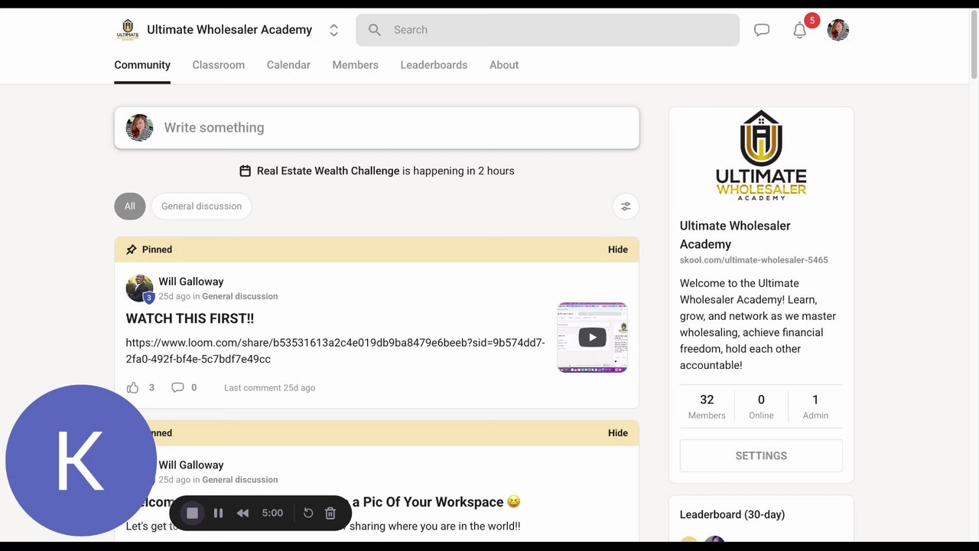The image size is (979, 551).
Task: Open the About tab
Action: tap(504, 65)
